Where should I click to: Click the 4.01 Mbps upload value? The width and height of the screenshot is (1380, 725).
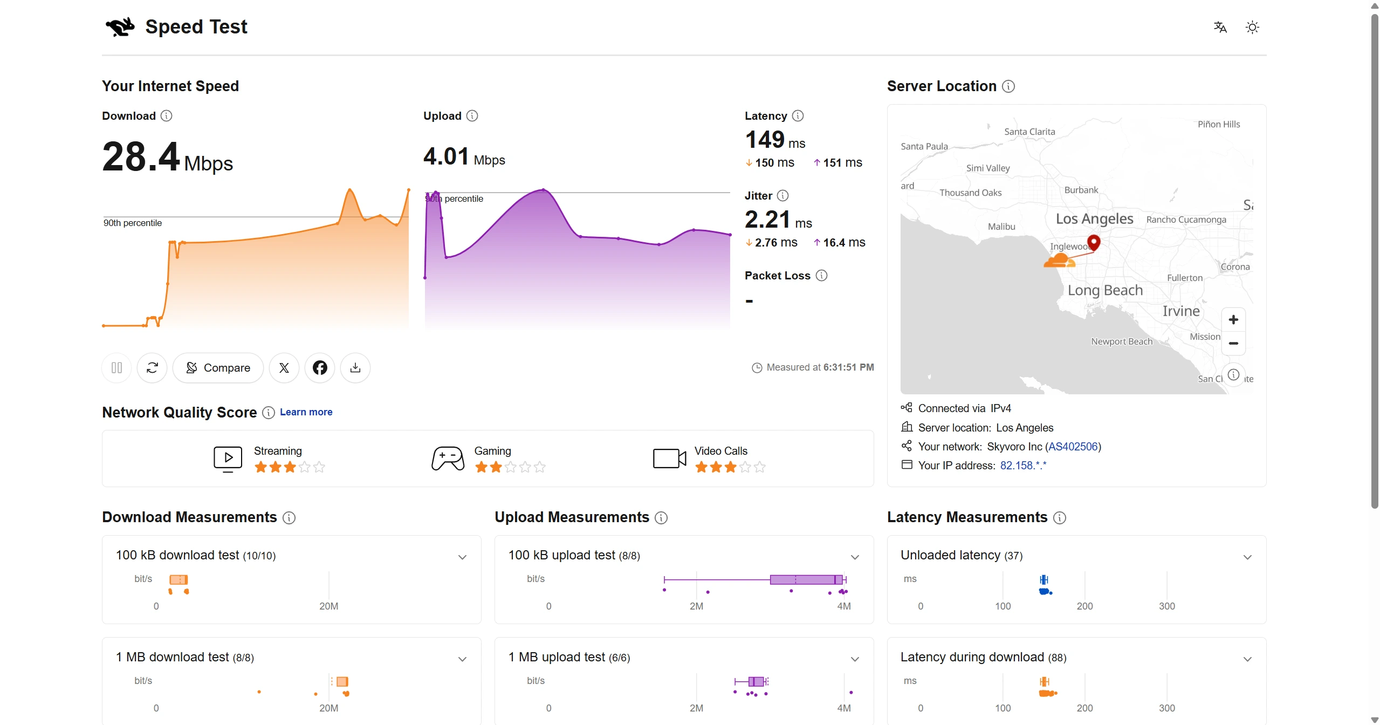tap(464, 157)
